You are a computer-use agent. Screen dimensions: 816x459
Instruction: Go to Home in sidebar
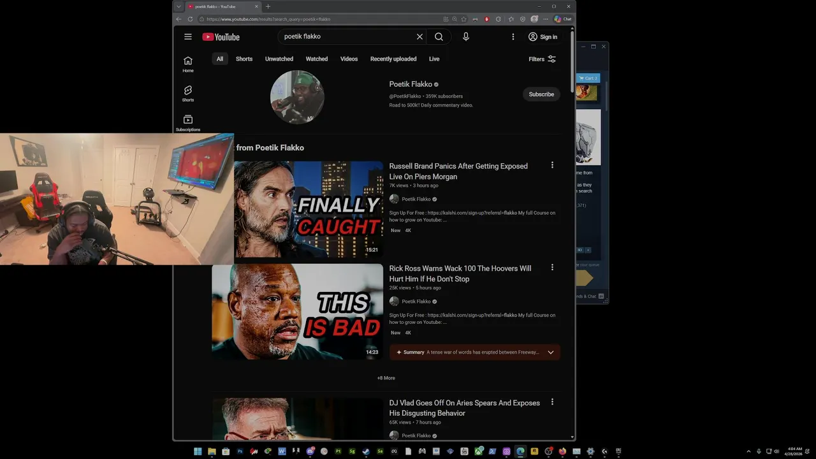click(x=188, y=64)
